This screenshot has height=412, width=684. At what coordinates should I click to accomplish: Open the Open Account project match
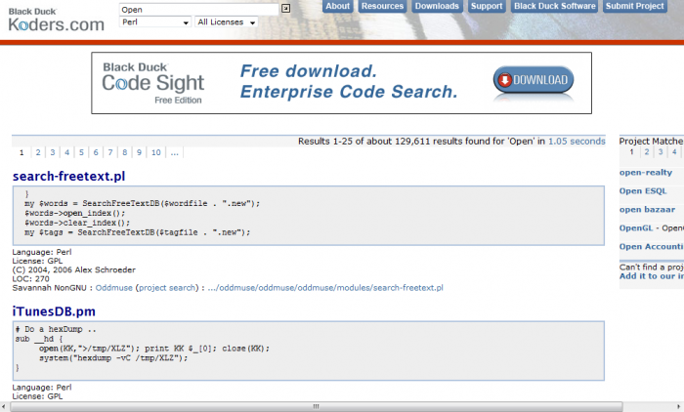(652, 246)
